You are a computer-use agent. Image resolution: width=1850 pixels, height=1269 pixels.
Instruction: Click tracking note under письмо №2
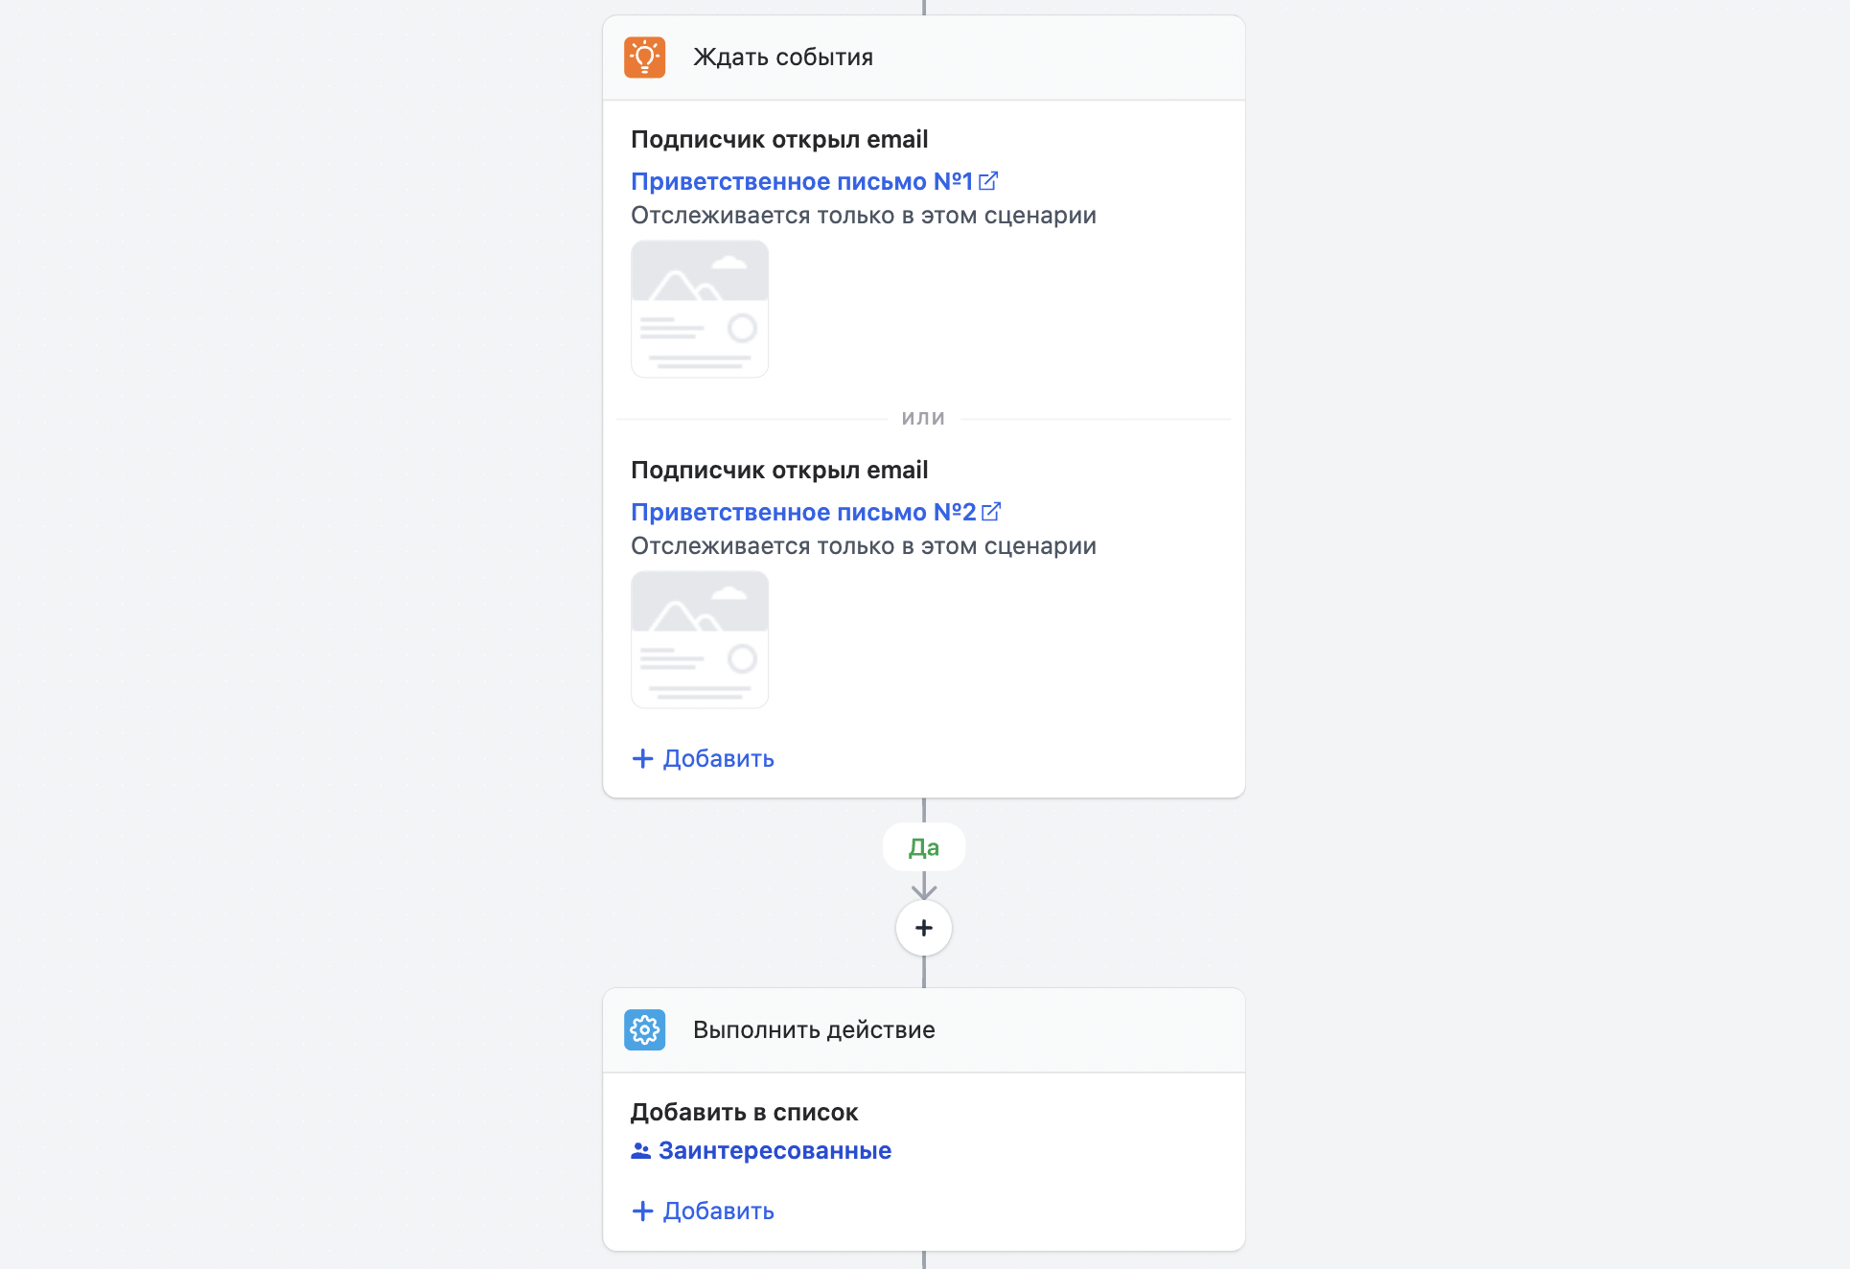[864, 546]
